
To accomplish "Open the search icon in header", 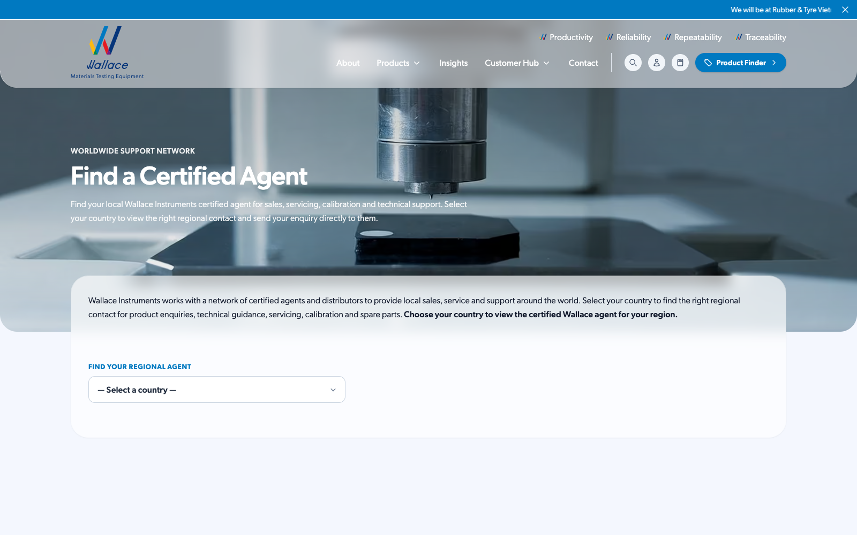I will coord(633,63).
